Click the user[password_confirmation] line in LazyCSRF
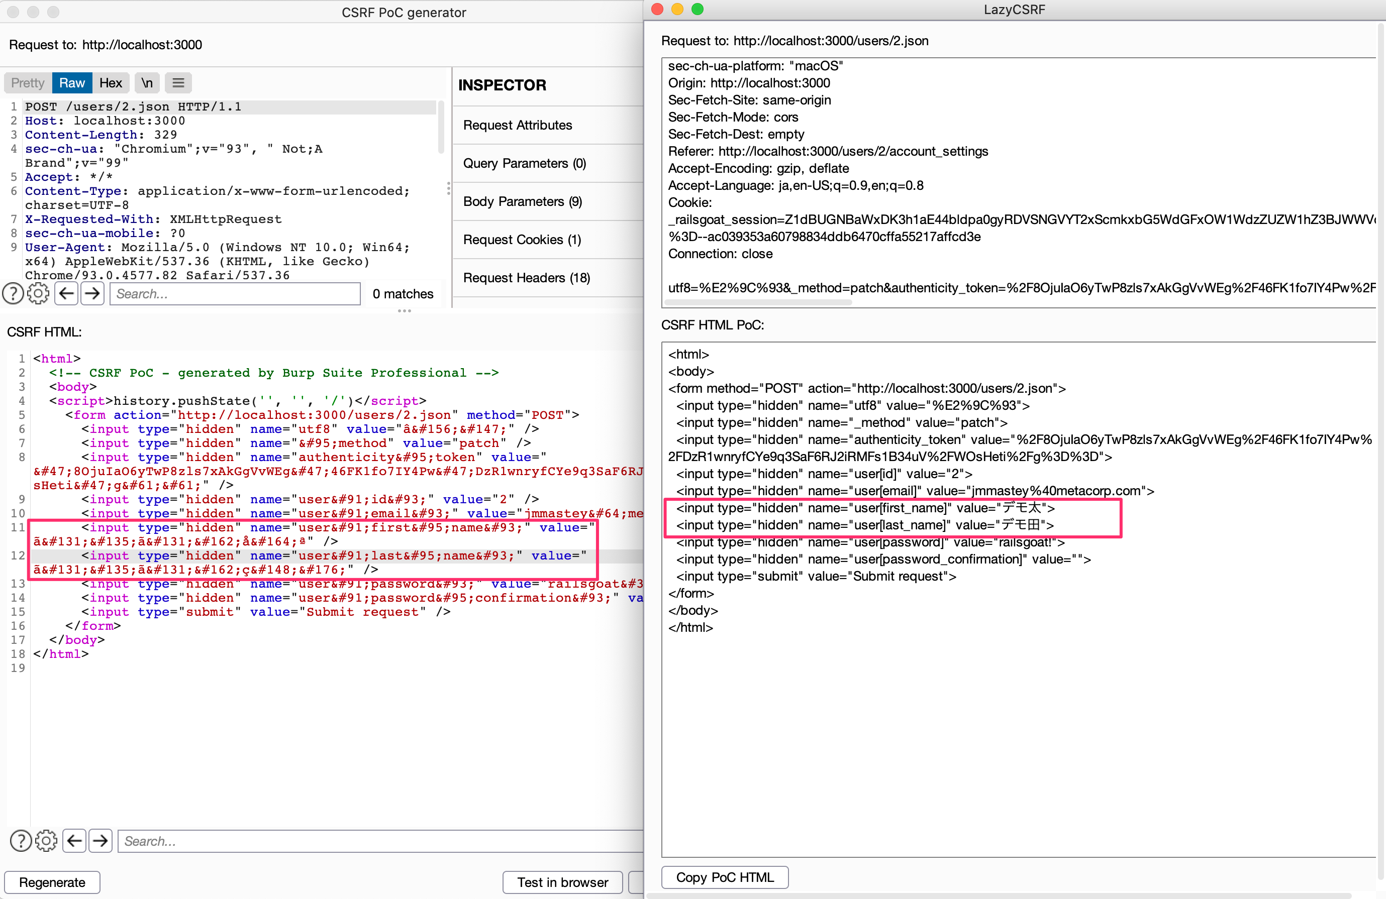The image size is (1386, 899). tap(883, 559)
